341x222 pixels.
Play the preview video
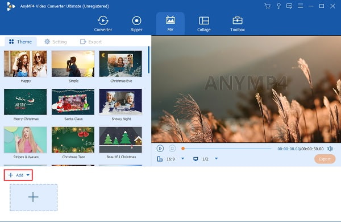point(160,149)
